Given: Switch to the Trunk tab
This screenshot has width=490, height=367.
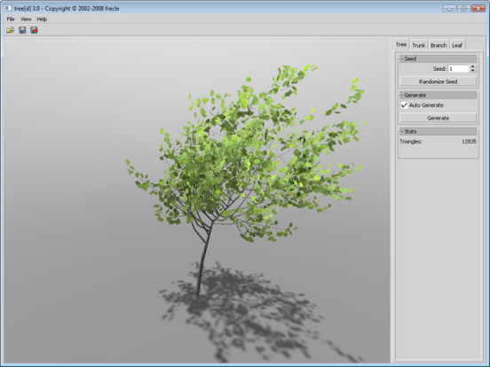Looking at the screenshot, I should 418,45.
